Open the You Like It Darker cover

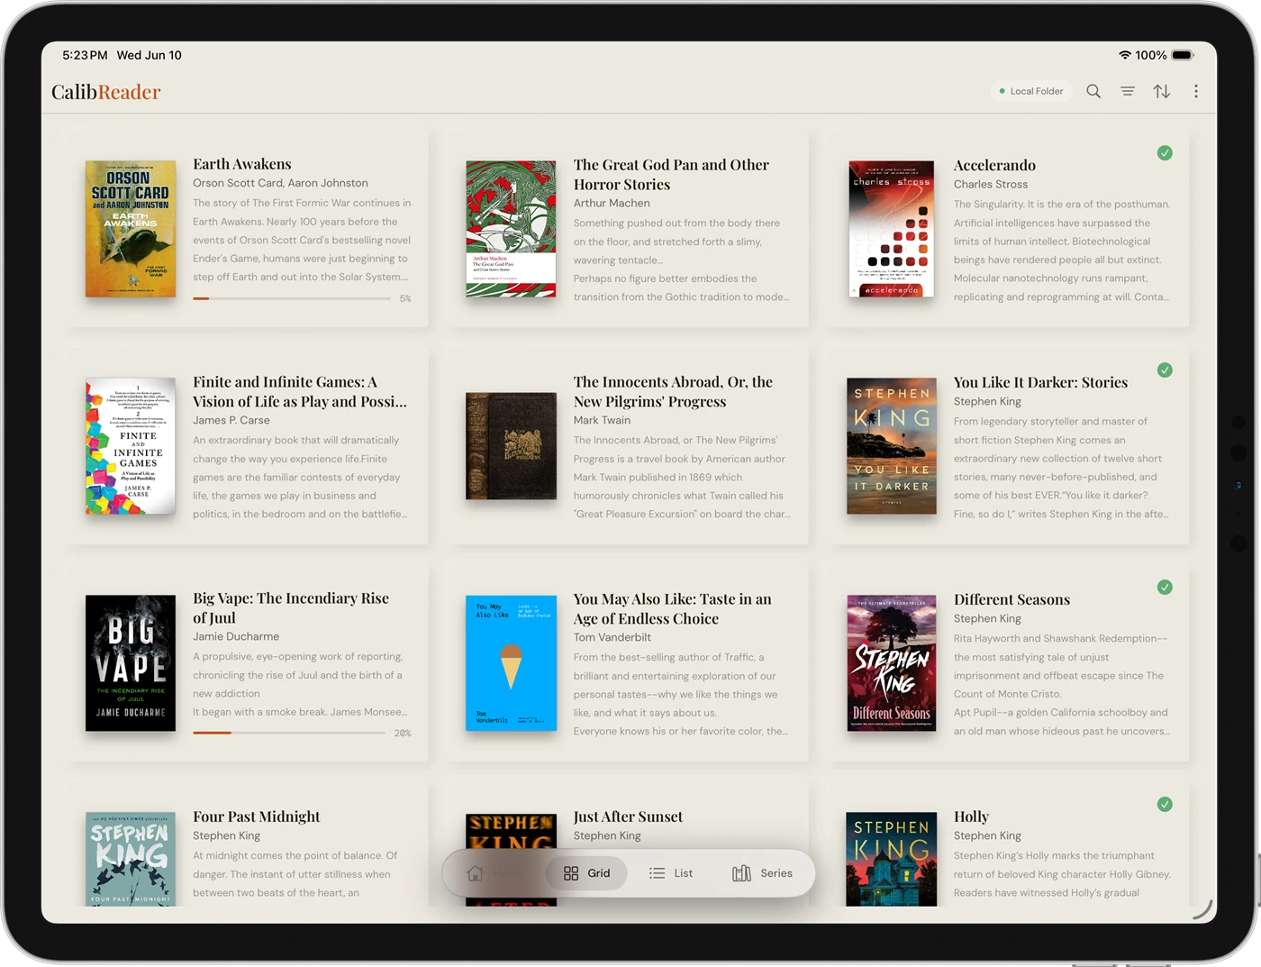pyautogui.click(x=892, y=446)
